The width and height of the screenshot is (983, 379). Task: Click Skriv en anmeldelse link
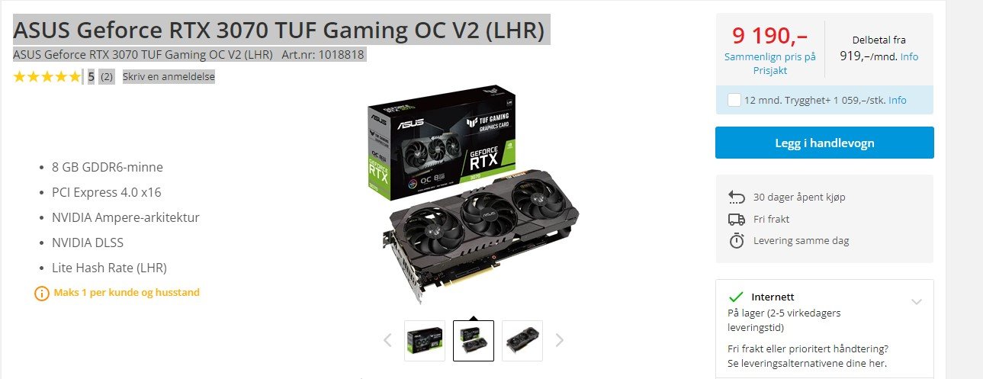pos(169,76)
